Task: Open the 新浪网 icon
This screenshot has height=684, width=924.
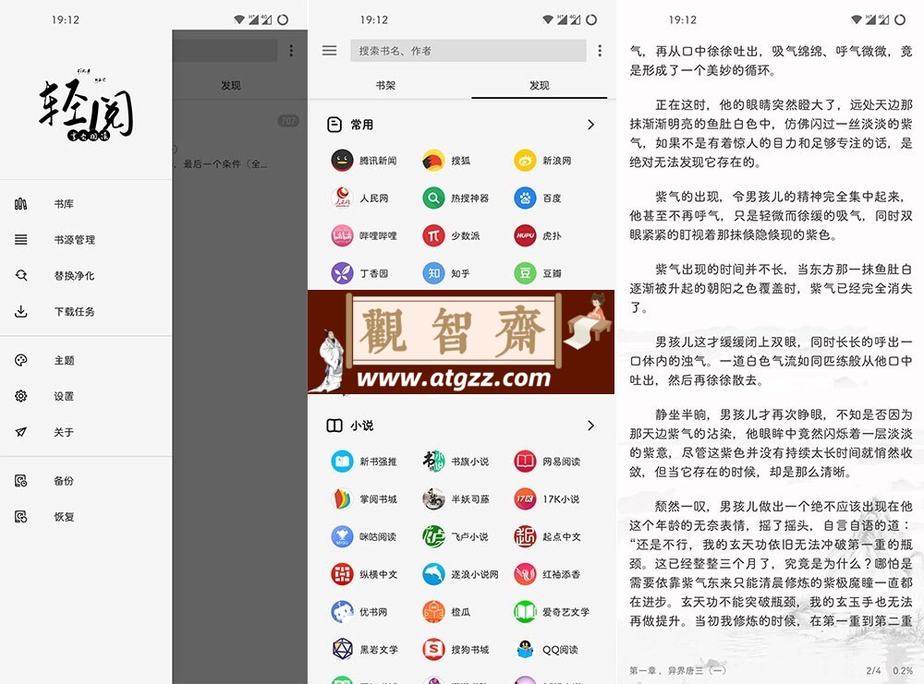Action: (x=525, y=161)
